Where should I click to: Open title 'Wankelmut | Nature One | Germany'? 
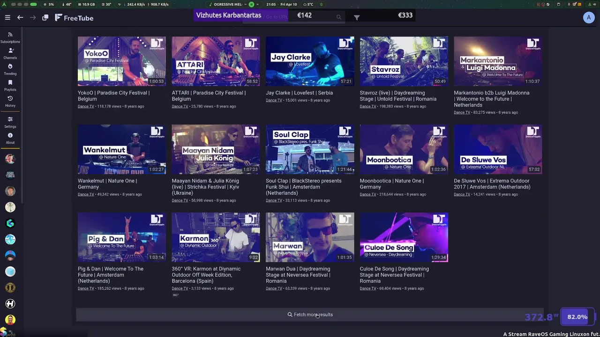pyautogui.click(x=107, y=184)
